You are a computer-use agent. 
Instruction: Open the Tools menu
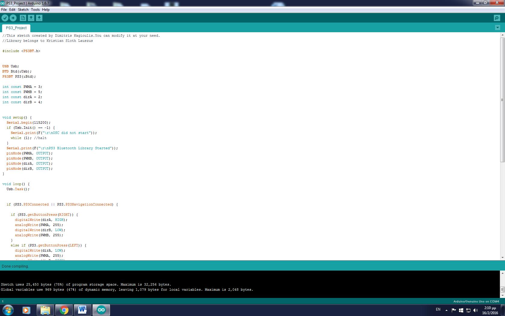pos(35,9)
